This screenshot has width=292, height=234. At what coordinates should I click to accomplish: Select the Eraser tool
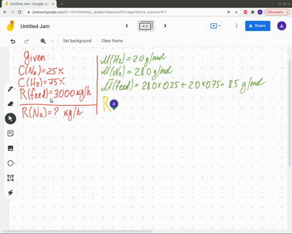pos(10,104)
